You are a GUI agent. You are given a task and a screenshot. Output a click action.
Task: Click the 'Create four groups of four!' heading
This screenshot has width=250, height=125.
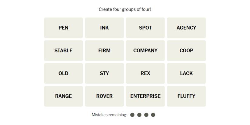(x=125, y=9)
